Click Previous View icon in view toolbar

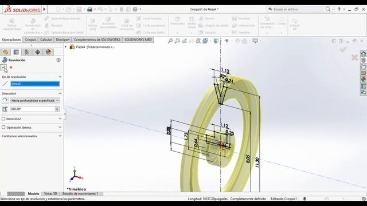tap(184, 41)
